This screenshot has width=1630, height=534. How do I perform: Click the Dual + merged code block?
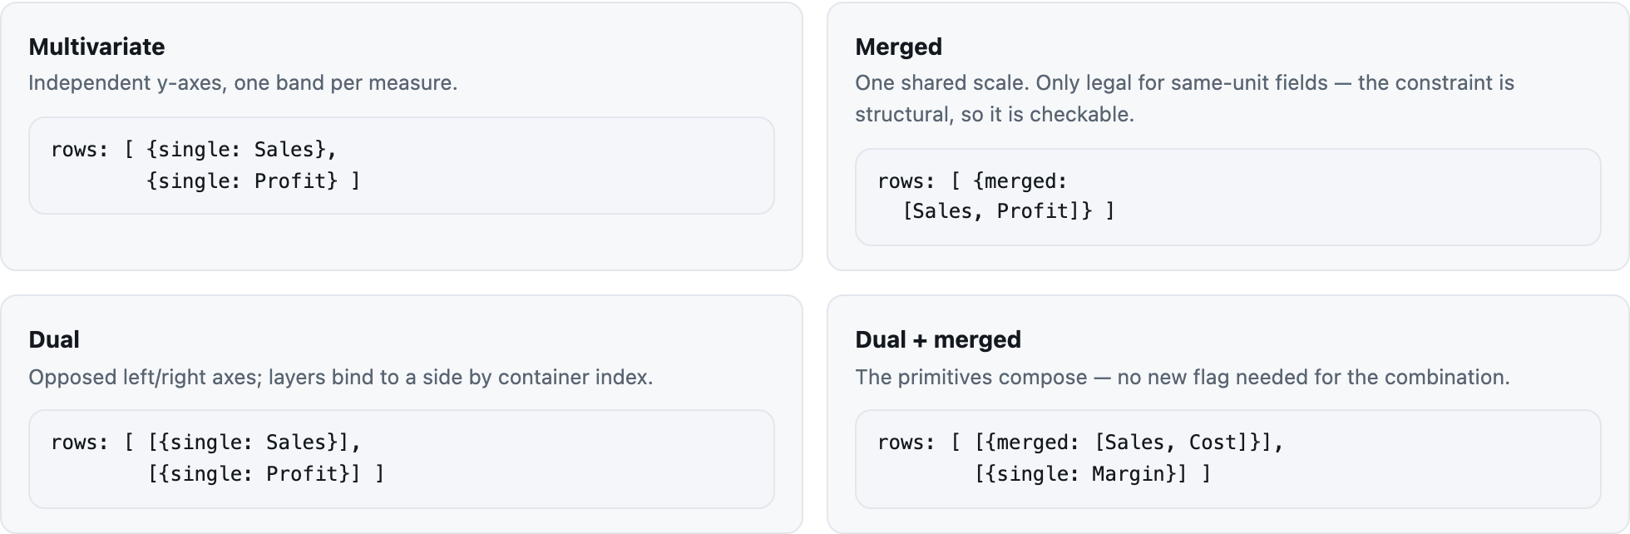pyautogui.click(x=1228, y=459)
